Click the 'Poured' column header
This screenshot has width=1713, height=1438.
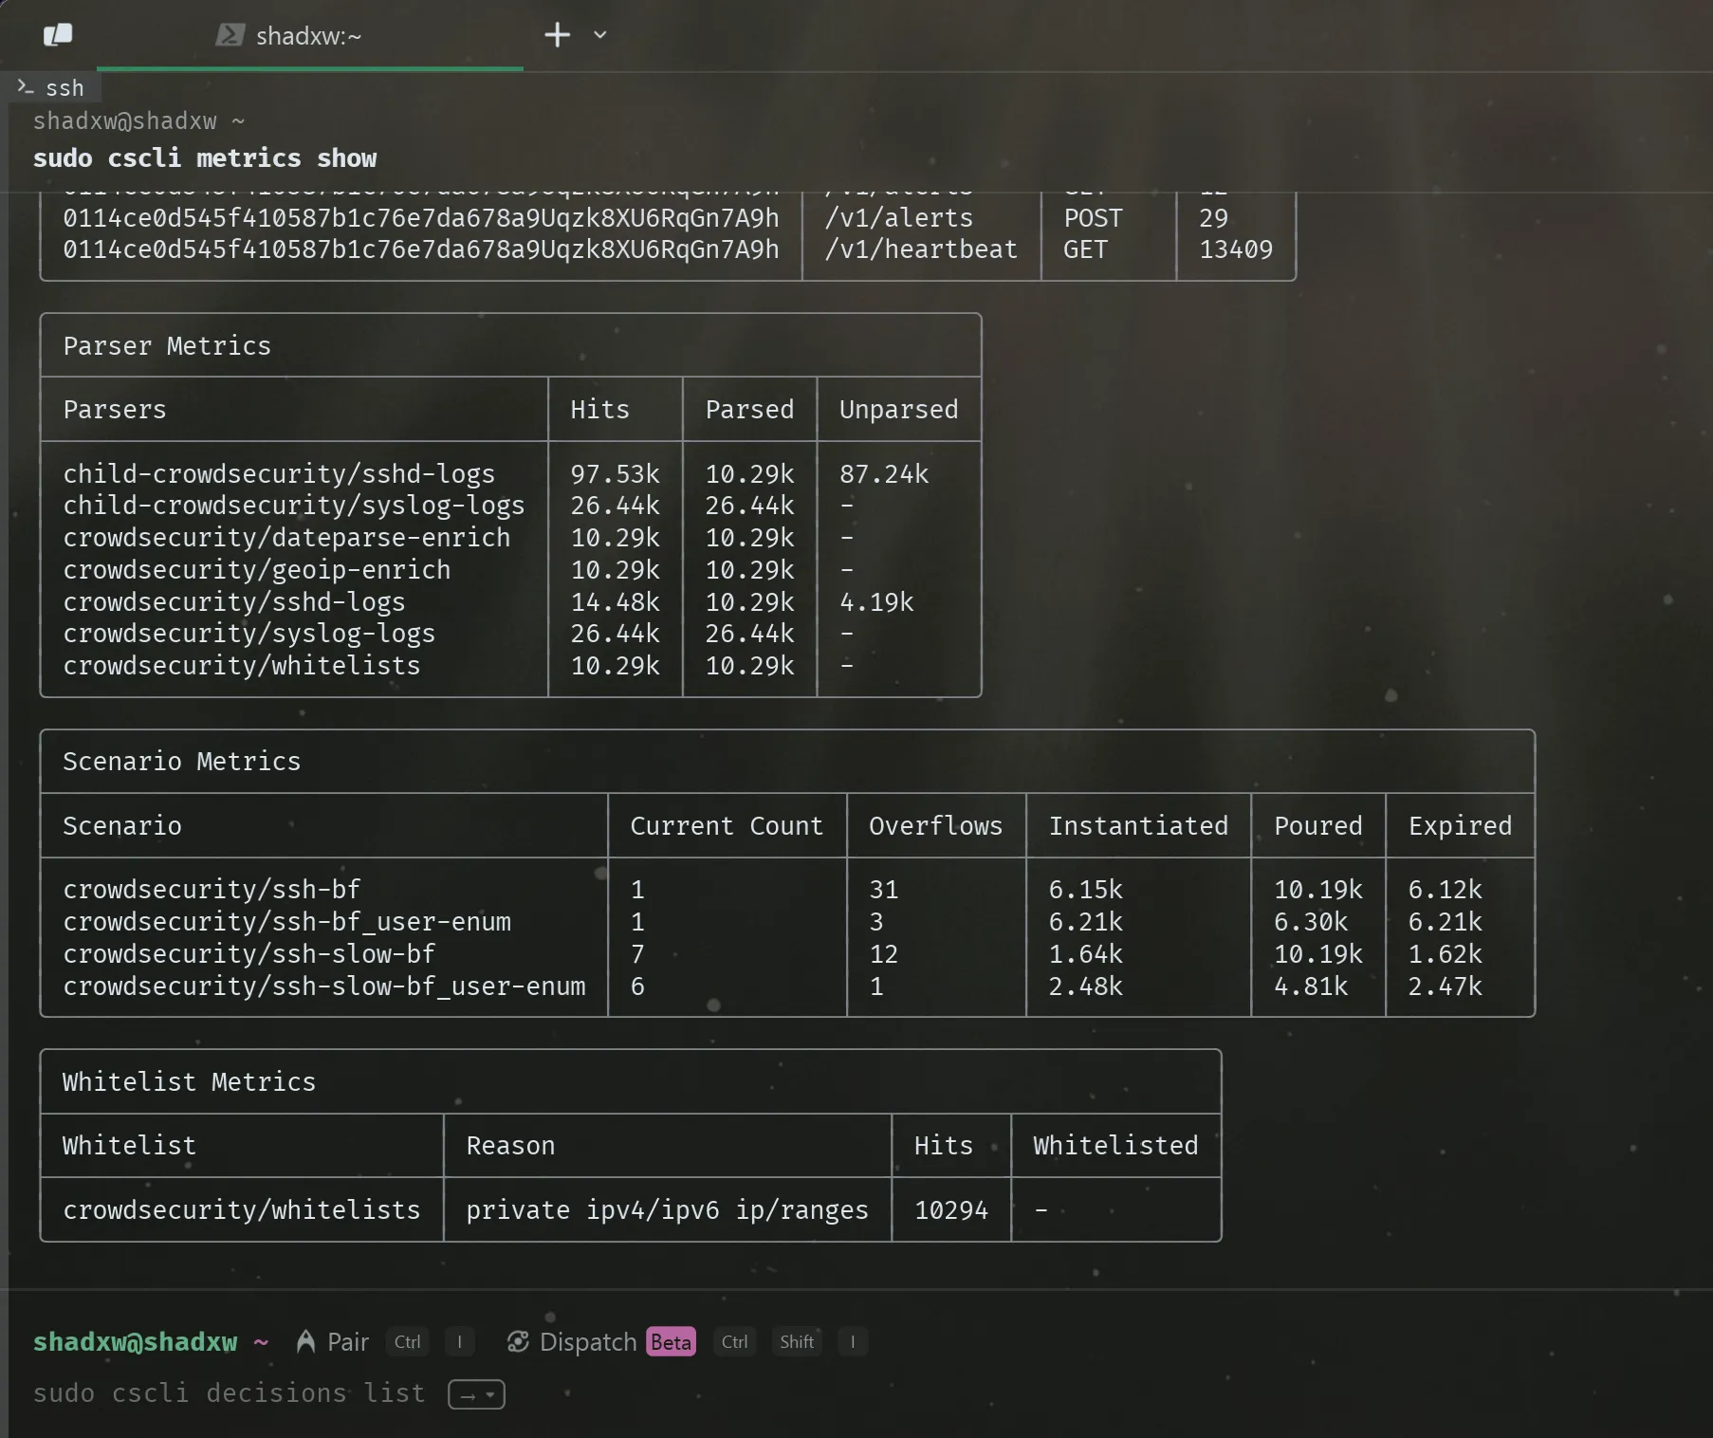point(1318,826)
